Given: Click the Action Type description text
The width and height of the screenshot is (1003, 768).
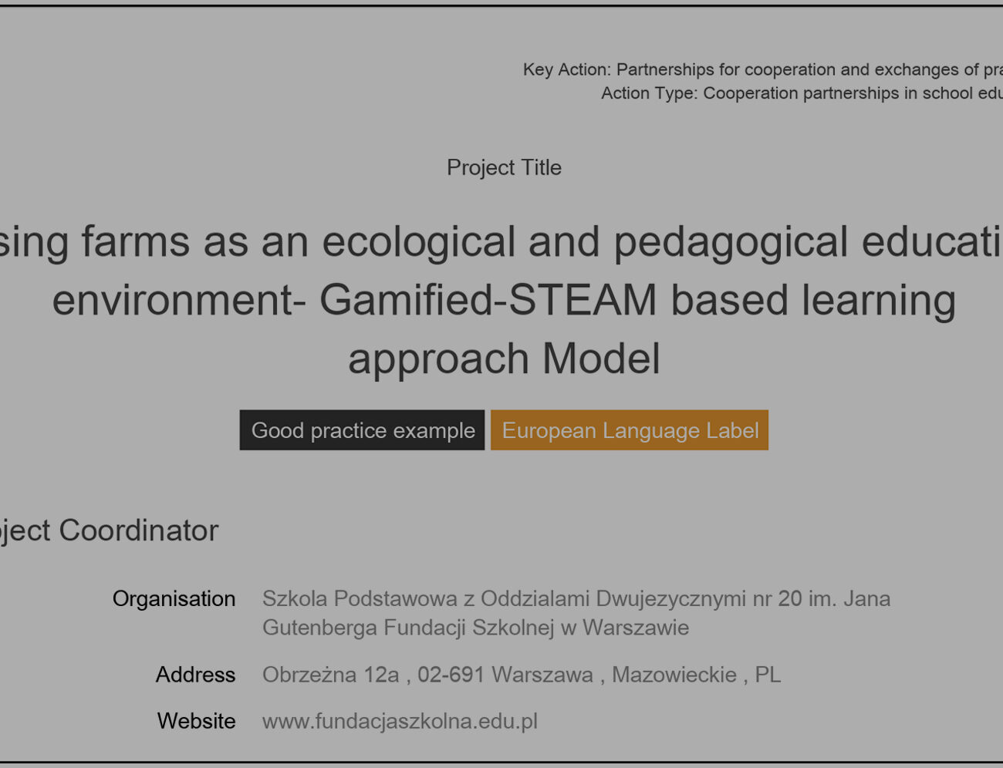Looking at the screenshot, I should [x=801, y=93].
